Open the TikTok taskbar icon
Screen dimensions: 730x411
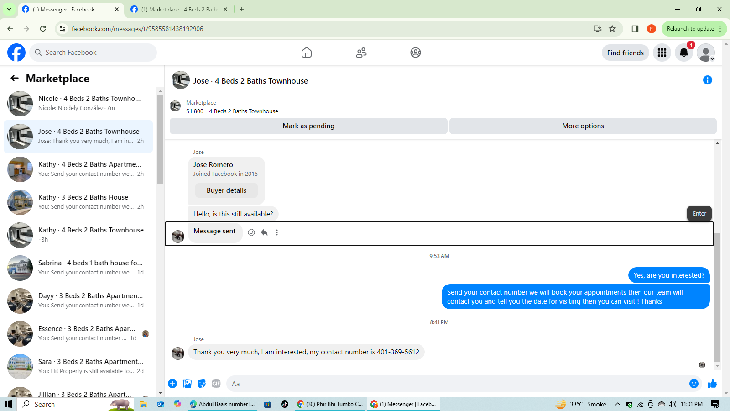285,404
